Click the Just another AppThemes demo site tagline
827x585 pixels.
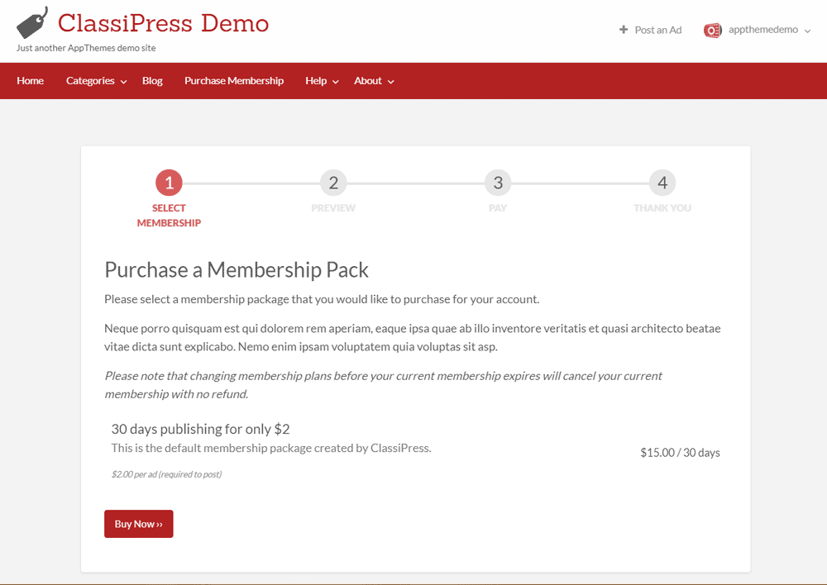pos(86,48)
